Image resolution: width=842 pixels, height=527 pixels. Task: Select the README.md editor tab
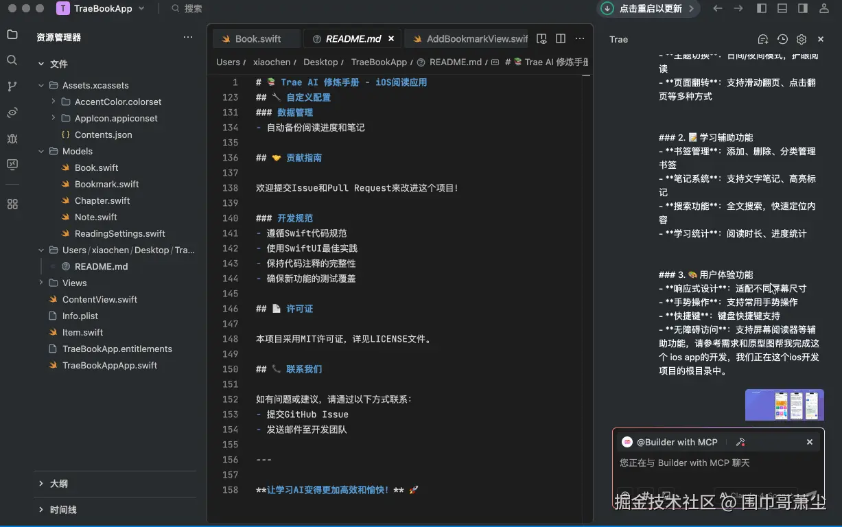tap(353, 38)
